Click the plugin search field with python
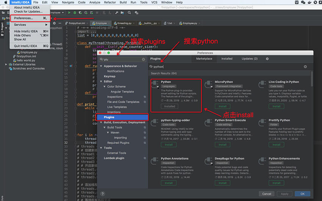 [228, 66]
